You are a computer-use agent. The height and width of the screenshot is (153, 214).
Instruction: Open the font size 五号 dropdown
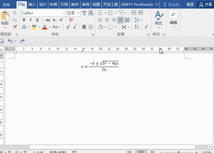pos(79,13)
